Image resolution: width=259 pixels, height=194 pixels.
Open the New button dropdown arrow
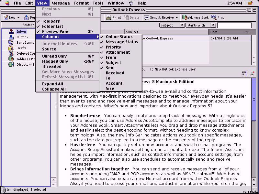[18, 17]
